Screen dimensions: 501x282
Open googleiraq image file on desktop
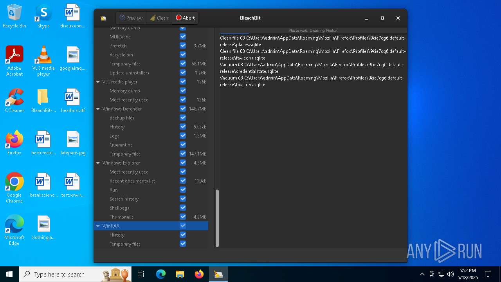[73, 59]
